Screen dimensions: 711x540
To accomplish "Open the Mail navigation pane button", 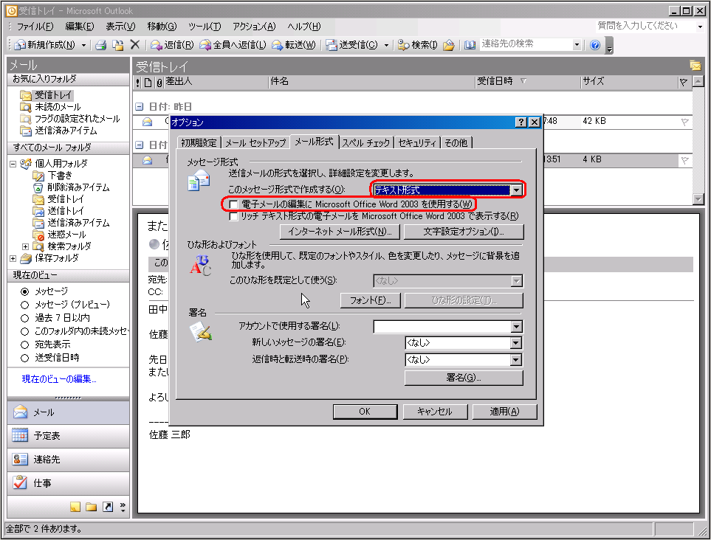I will pos(68,412).
